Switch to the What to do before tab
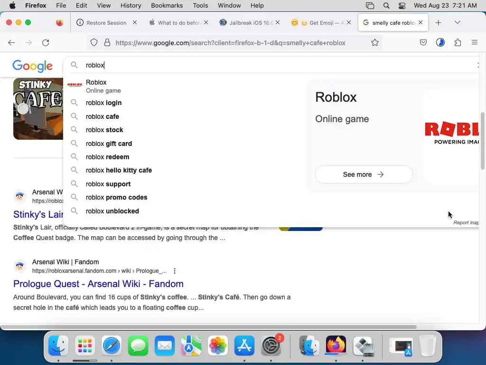486x365 pixels. [179, 23]
